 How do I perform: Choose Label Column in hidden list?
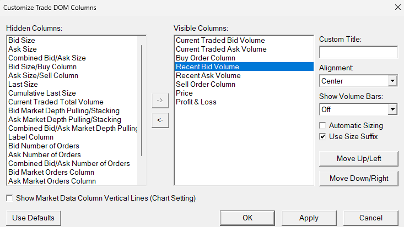[x=31, y=137]
